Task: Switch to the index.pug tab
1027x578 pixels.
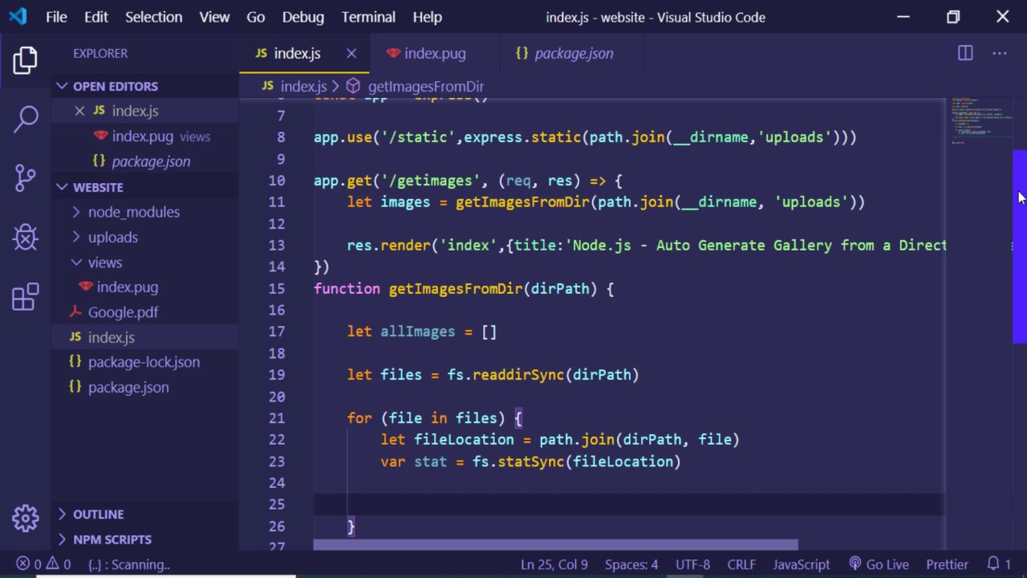Action: click(434, 53)
